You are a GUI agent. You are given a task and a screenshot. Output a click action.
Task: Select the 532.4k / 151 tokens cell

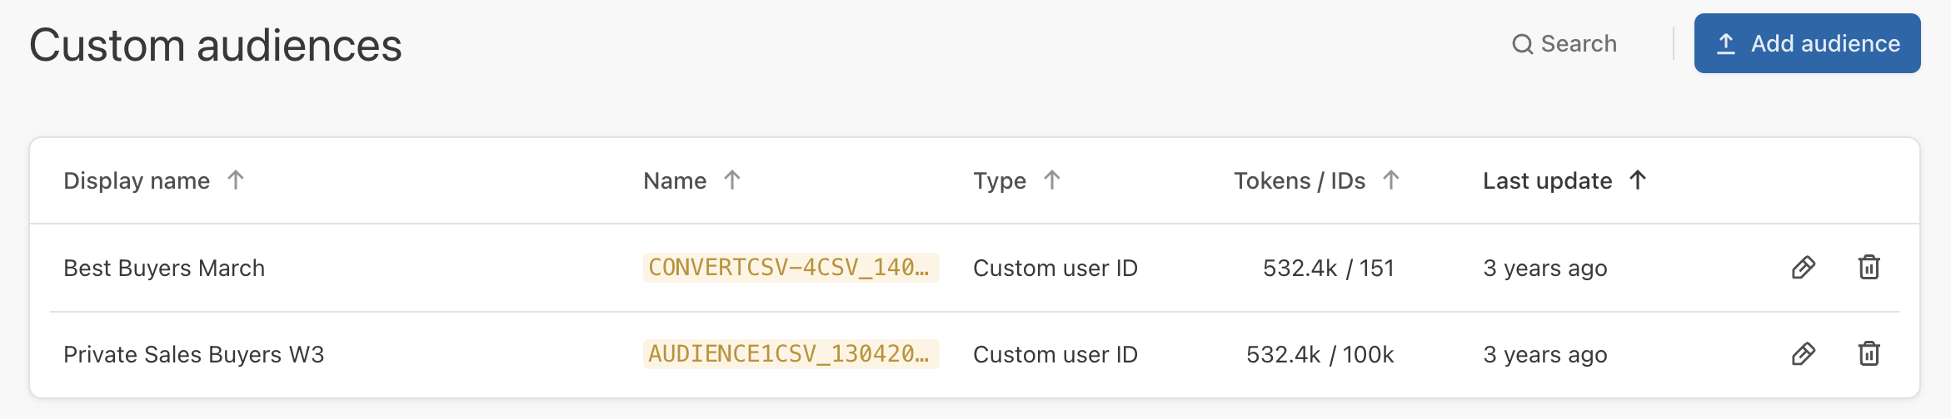click(1328, 269)
